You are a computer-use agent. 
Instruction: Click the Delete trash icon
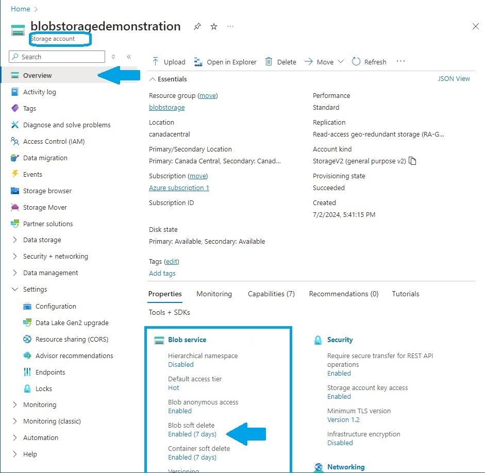tap(269, 61)
